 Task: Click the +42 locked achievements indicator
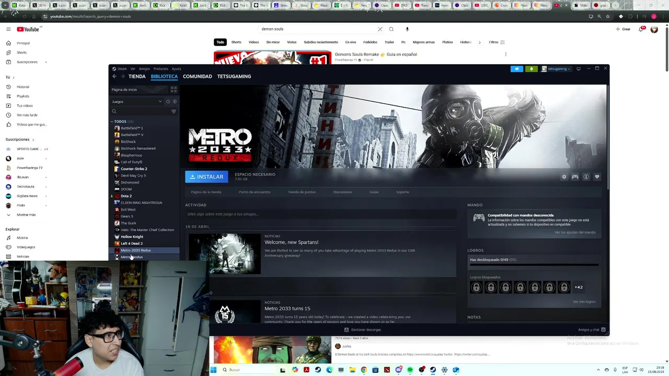pos(579,287)
